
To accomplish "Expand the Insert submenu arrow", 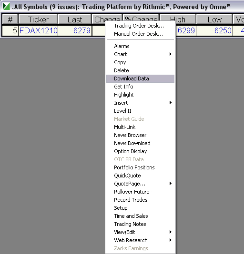I will tap(170, 103).
